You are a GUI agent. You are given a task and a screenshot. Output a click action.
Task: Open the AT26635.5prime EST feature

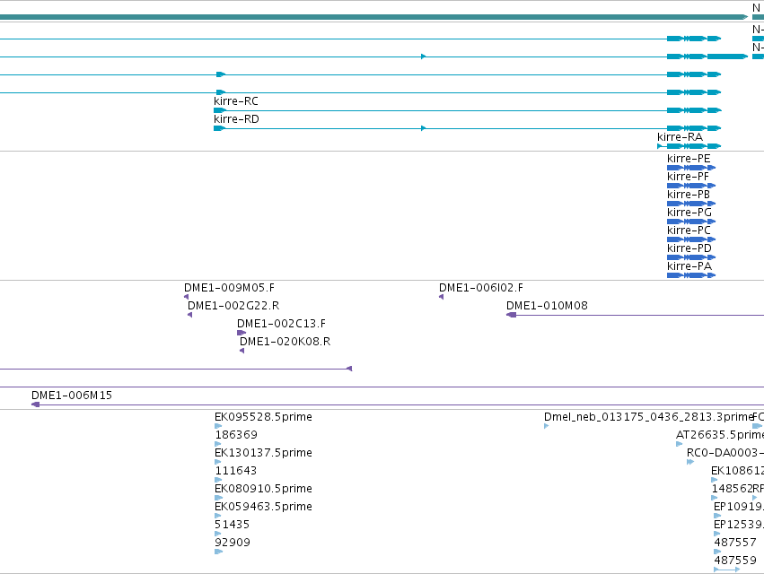[719, 435]
